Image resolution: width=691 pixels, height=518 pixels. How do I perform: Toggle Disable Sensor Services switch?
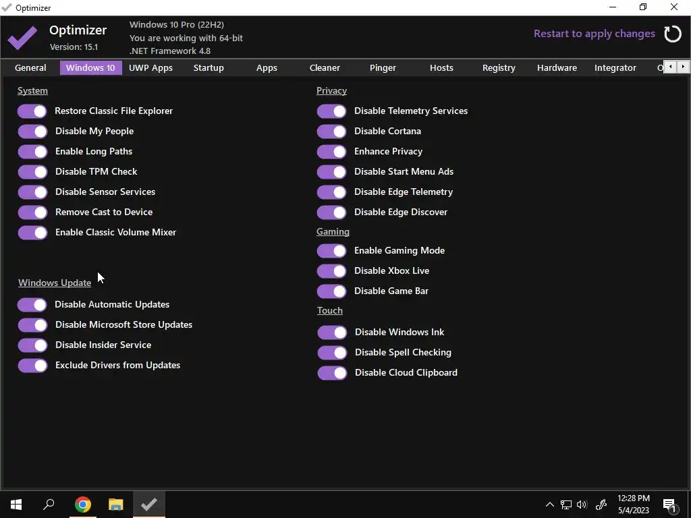pos(32,192)
